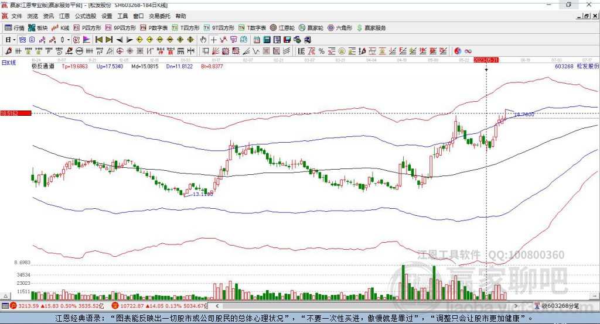The image size is (600, 324).
Task: Select the percent % line tool
Action: coord(322,51)
